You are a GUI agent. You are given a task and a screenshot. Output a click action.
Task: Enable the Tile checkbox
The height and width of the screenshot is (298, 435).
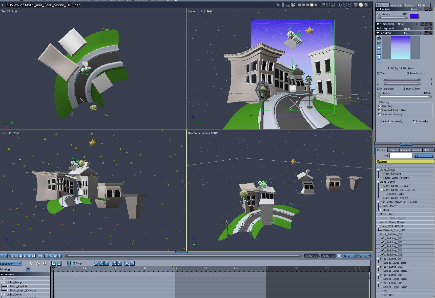(x=378, y=74)
